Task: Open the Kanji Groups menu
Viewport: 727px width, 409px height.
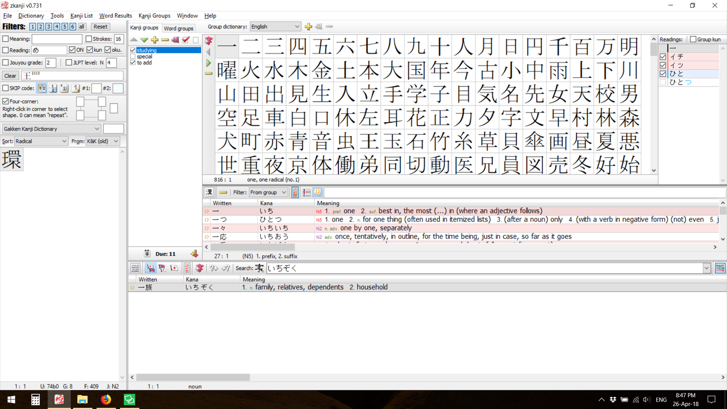Action: pyautogui.click(x=154, y=15)
